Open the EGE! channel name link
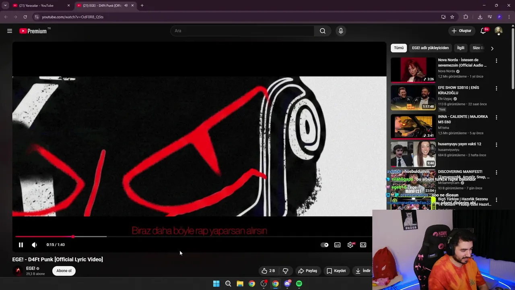The width and height of the screenshot is (515, 290). click(x=31, y=268)
